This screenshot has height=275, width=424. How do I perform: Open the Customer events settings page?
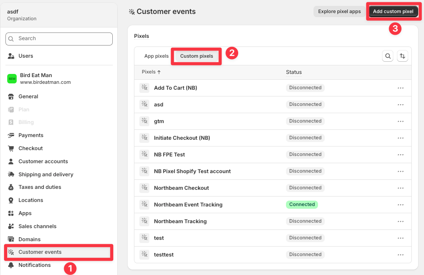59,252
